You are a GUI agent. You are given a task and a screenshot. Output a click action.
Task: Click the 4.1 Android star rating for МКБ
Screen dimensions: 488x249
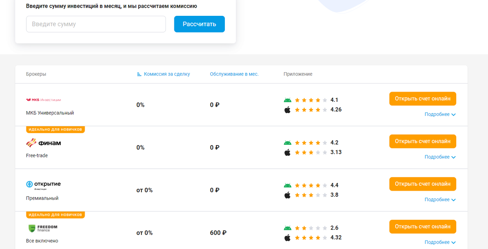[311, 100]
